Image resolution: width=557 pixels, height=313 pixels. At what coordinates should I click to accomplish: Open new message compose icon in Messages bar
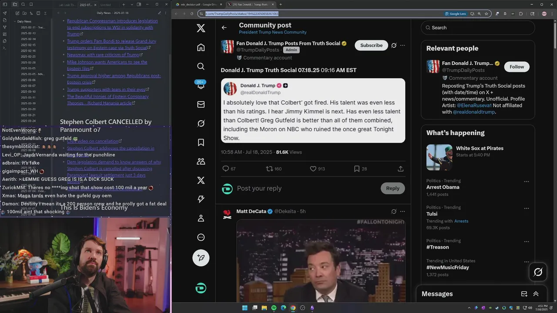coord(524,294)
